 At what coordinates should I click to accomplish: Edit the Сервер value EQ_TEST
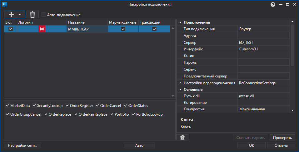[x=263, y=43]
